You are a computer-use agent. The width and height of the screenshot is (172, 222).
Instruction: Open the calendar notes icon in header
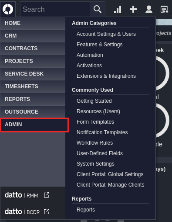tap(164, 9)
